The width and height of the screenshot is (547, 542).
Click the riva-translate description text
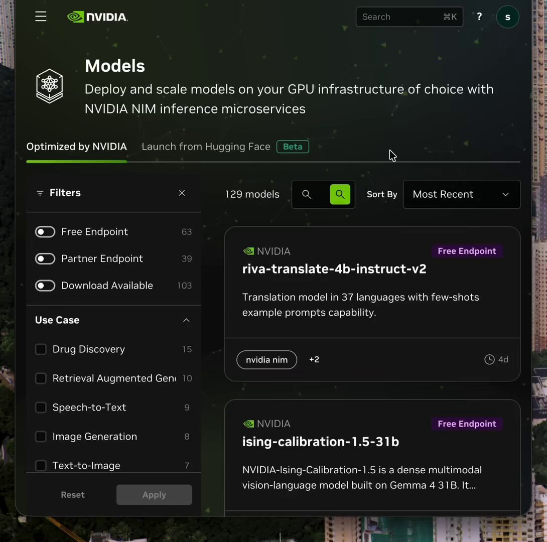[360, 305]
